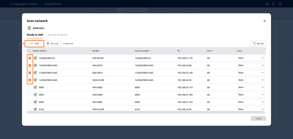Viewport: 293px width, 139px height.
Task: Check the checkbox for IP 192.168.31.143
Action: 30,102
